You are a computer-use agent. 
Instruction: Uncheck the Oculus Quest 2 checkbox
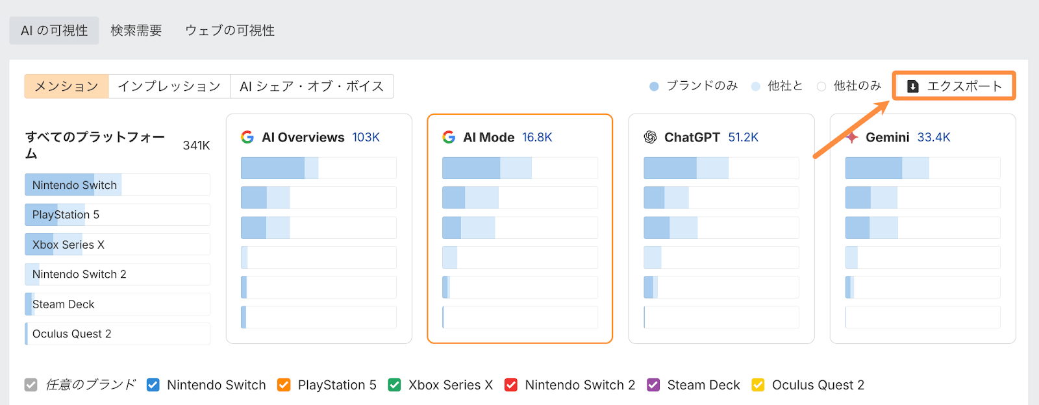(758, 385)
